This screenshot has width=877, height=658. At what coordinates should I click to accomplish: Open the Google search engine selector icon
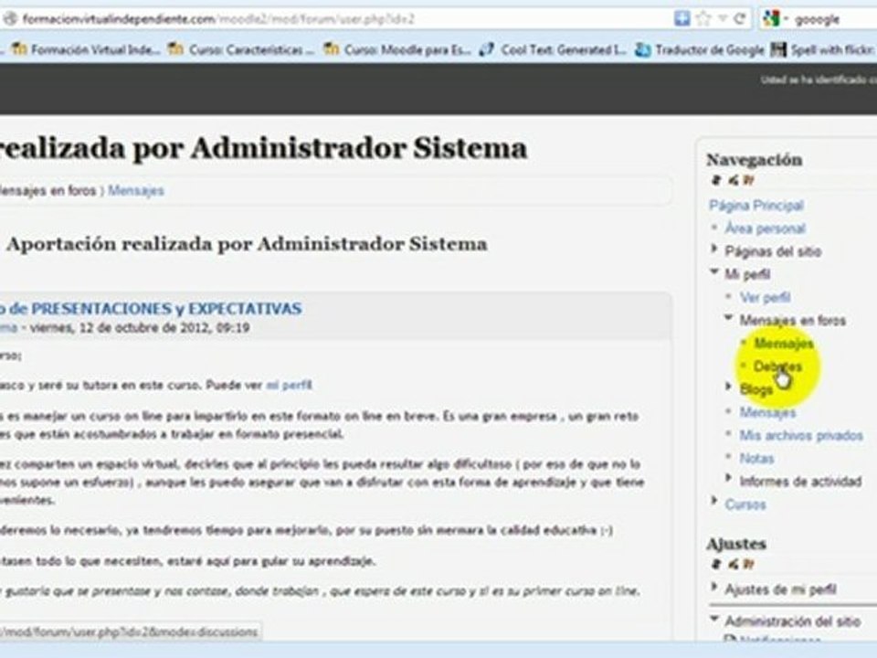pyautogui.click(x=771, y=19)
